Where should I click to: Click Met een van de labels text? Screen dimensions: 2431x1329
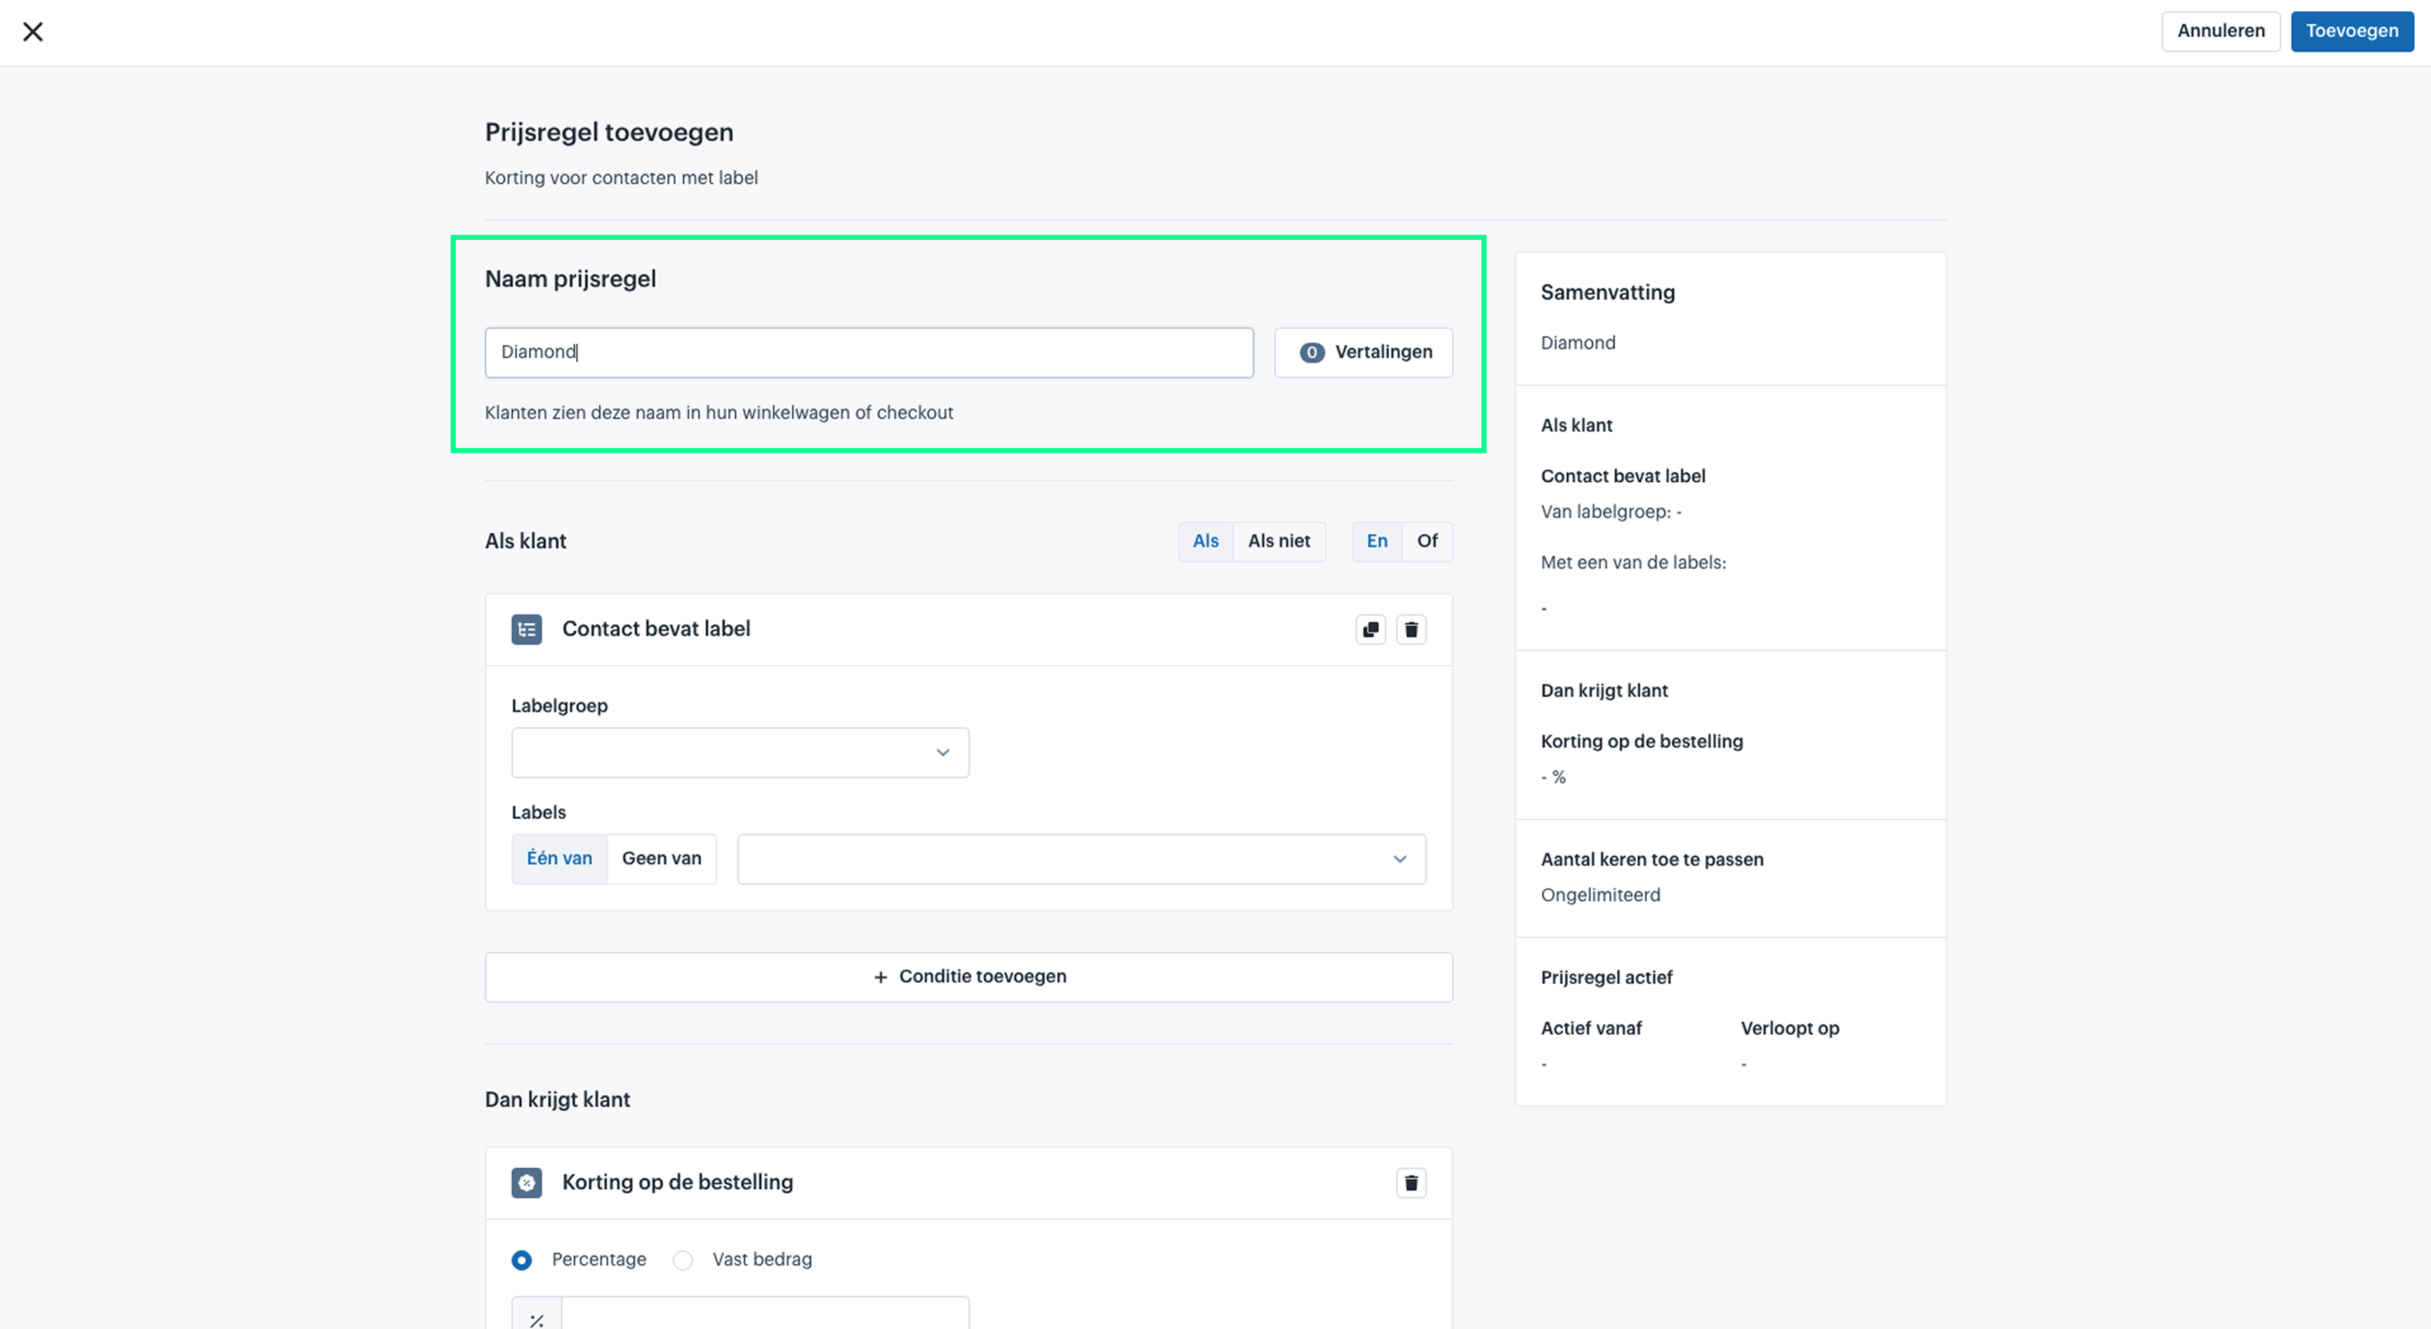coord(1633,562)
